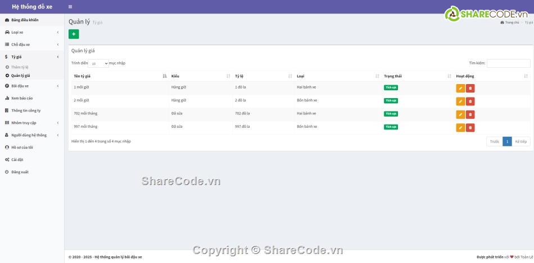This screenshot has height=263, width=534.
Task: Go to the "Kế tiếp" next page button
Action: 521,142
